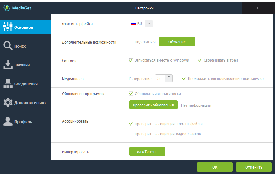Enable Проверять ассоциации видео-файлов

coord(131,134)
